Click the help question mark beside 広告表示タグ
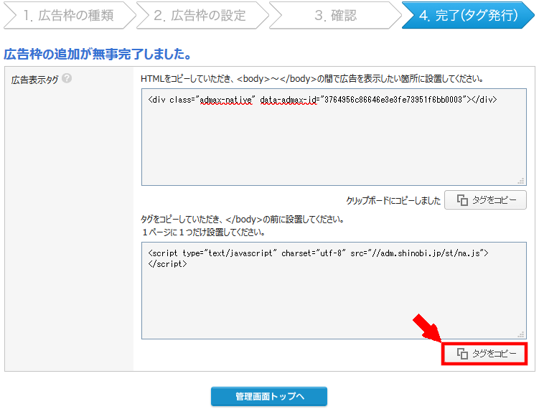The width and height of the screenshot is (539, 409). pos(67,78)
